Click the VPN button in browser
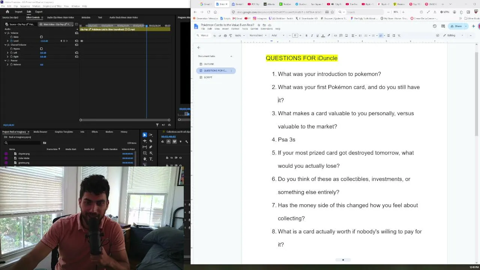This screenshot has width=480, height=270. tap(445, 12)
